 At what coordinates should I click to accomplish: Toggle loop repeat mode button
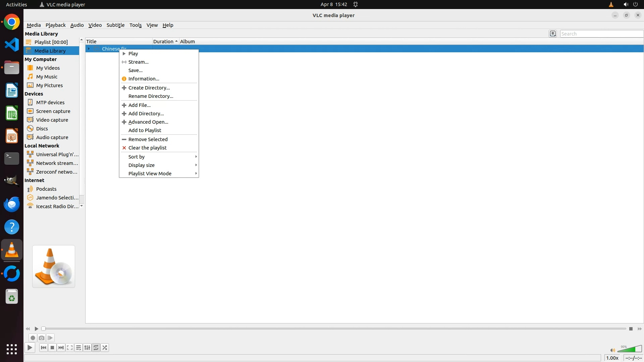pyautogui.click(x=96, y=348)
